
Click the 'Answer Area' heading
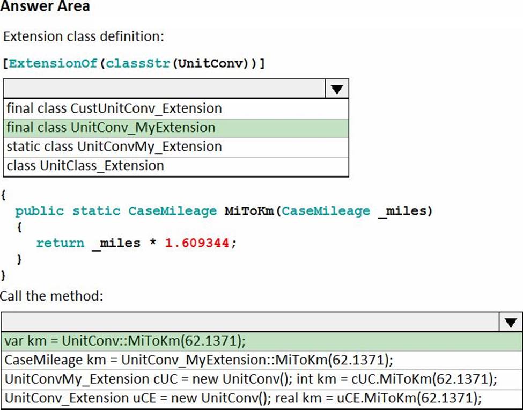click(45, 7)
